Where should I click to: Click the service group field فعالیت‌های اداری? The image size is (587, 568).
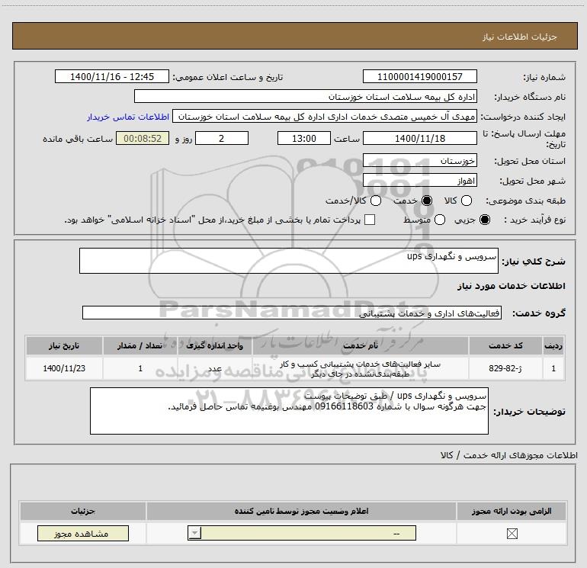tap(292, 313)
